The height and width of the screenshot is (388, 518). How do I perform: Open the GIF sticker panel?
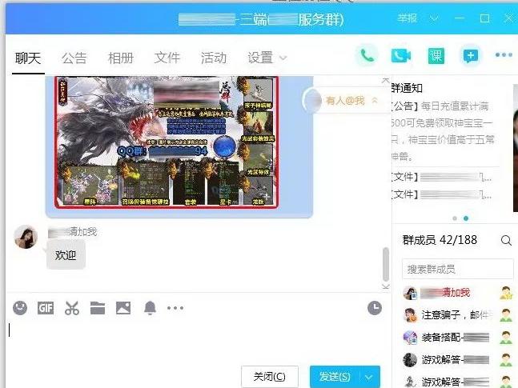click(46, 308)
